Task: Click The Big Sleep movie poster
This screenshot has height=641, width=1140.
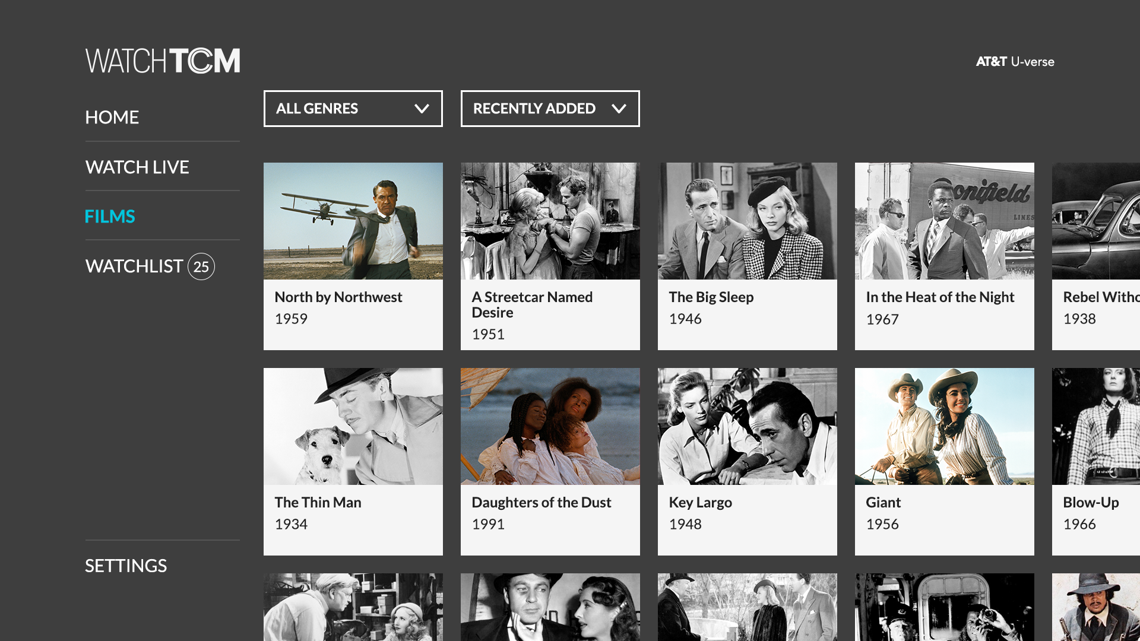Action: coord(747,221)
